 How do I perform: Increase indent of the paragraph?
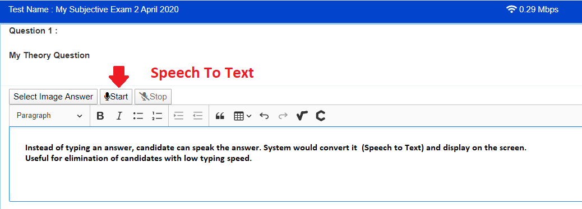pos(179,116)
